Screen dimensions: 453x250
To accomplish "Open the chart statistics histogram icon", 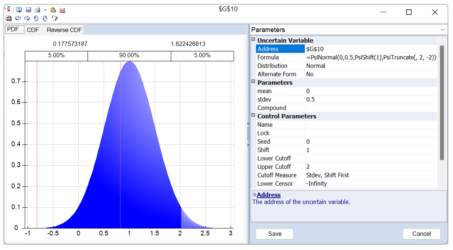I will [63, 10].
